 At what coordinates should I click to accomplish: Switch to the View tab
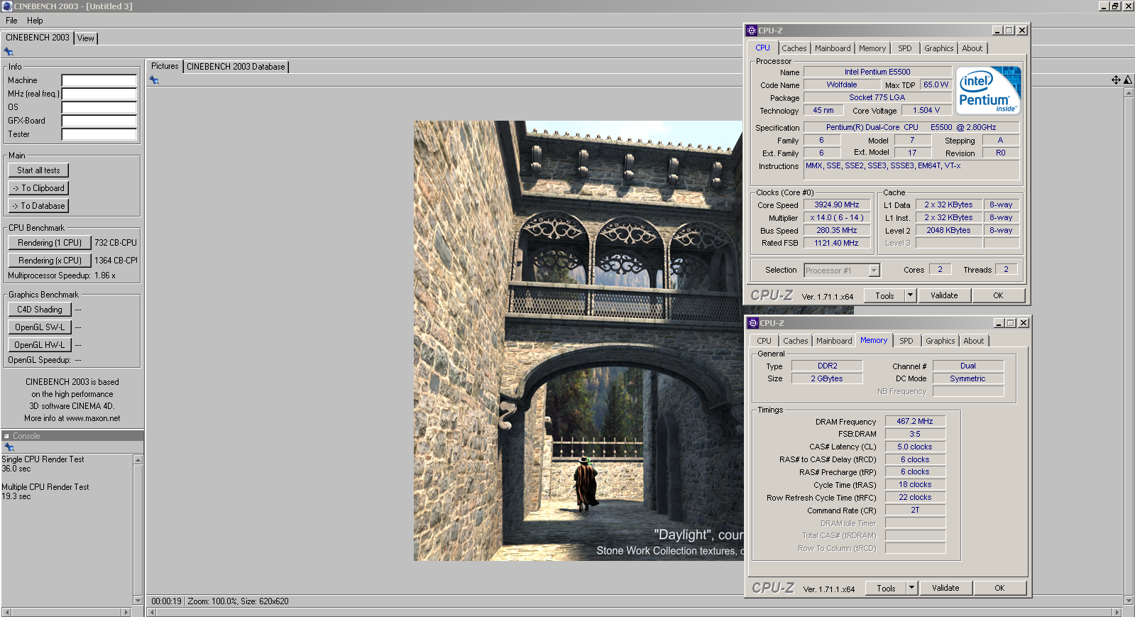click(86, 38)
